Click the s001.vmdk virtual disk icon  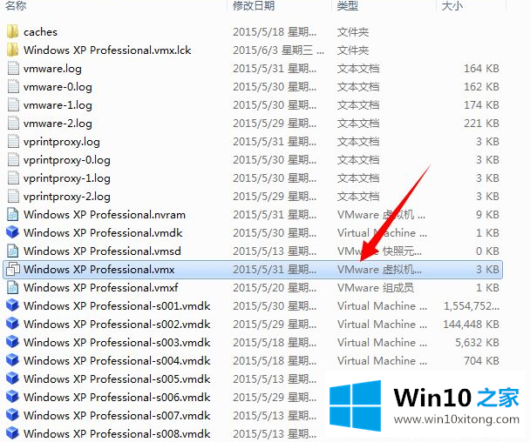pyautogui.click(x=13, y=305)
